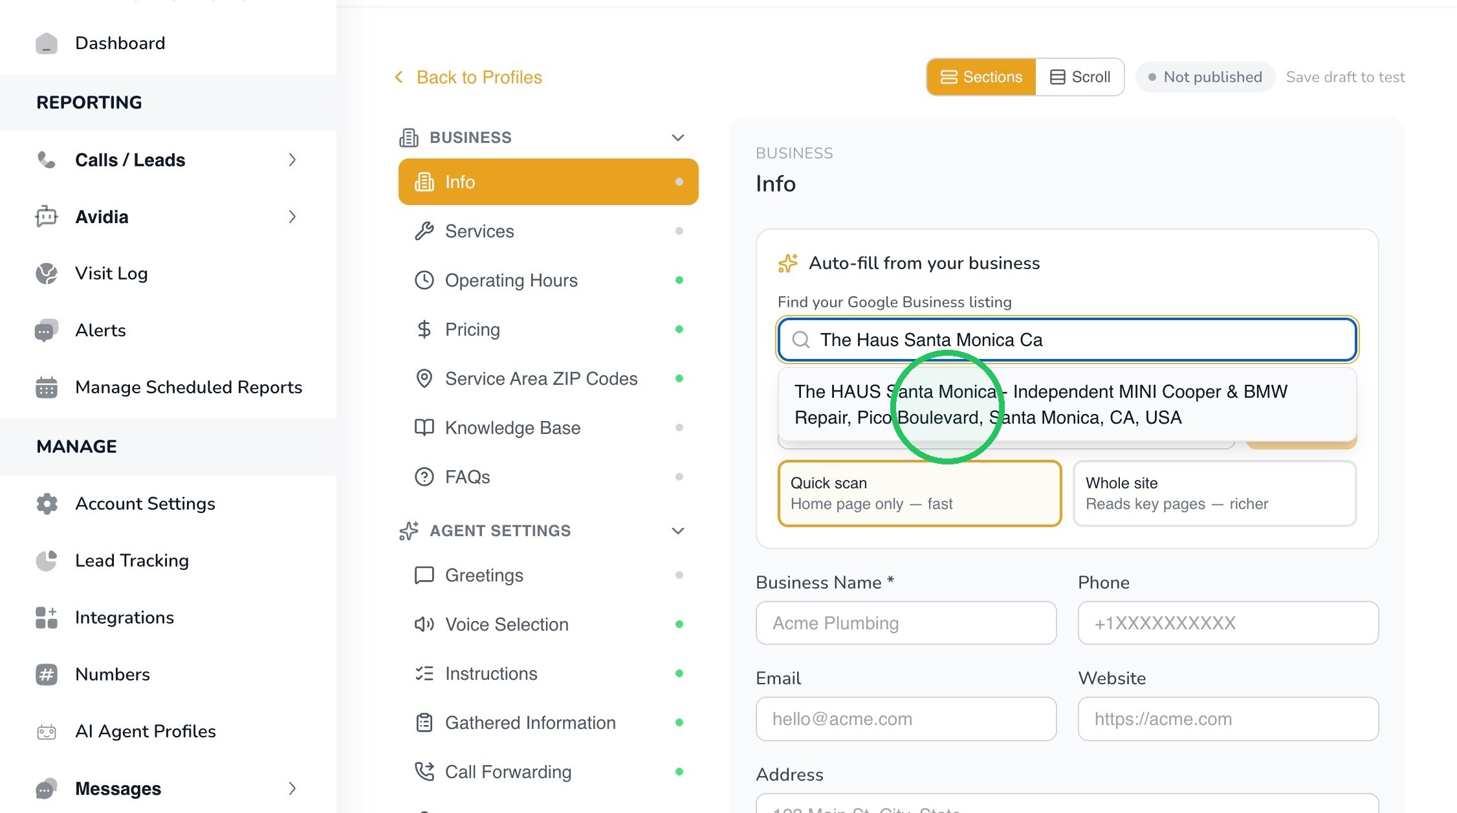Click the Services wrench icon
This screenshot has height=813, width=1457.
pyautogui.click(x=424, y=231)
